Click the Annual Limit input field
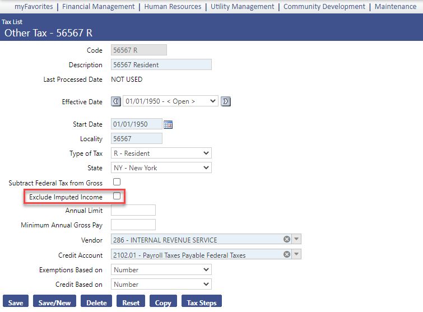 [x=133, y=211]
